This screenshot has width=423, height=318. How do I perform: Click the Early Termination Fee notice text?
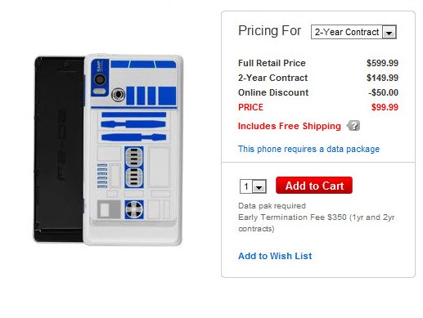click(317, 223)
